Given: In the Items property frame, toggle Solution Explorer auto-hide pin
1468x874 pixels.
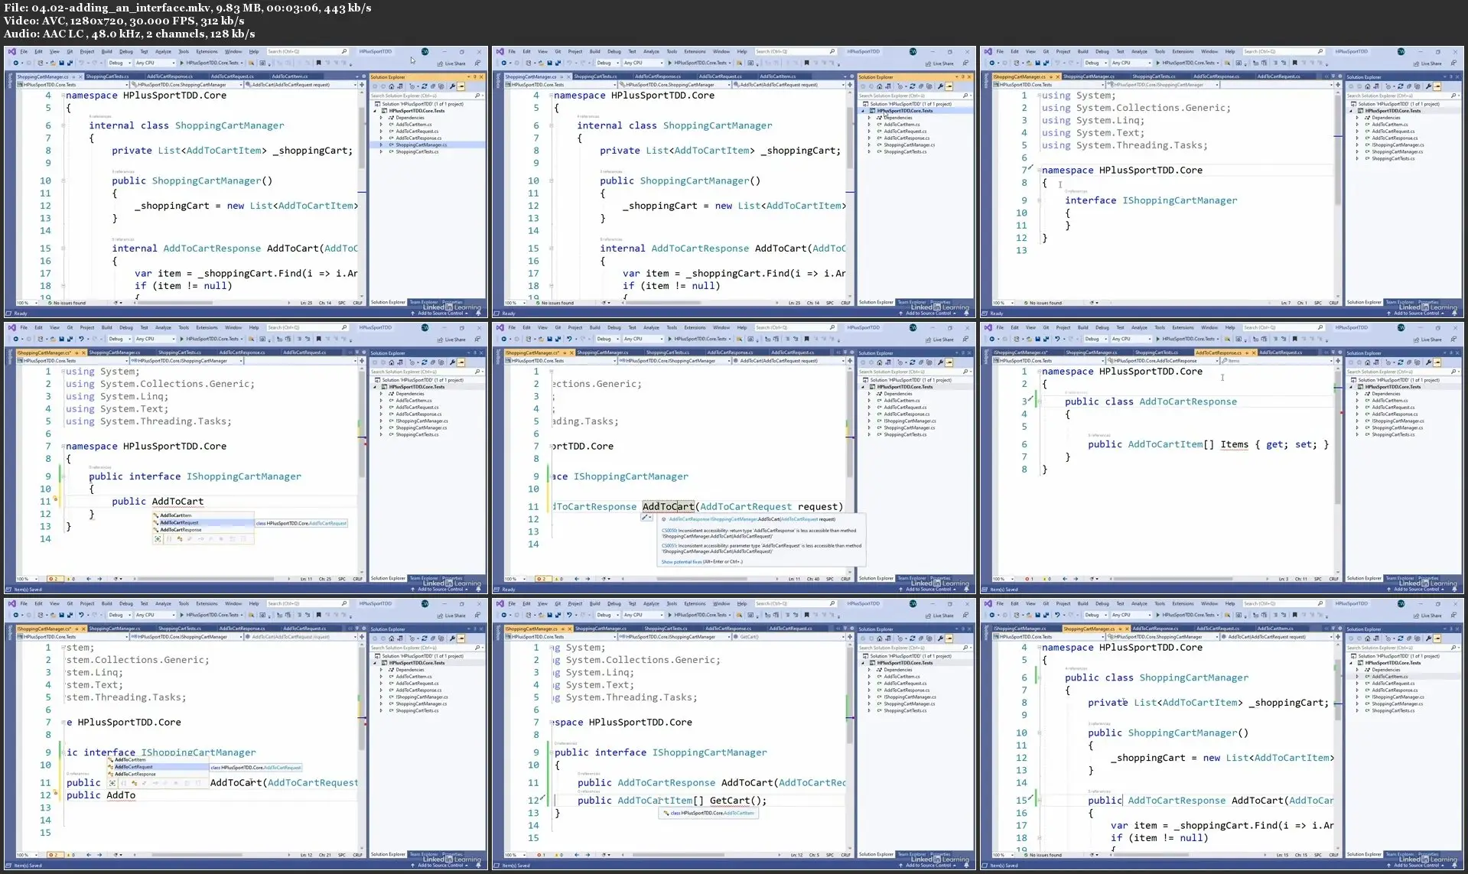Looking at the screenshot, I should tap(1450, 353).
